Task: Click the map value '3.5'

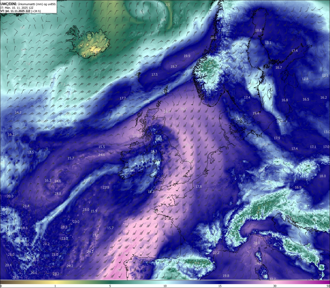Action: [x=168, y=5]
